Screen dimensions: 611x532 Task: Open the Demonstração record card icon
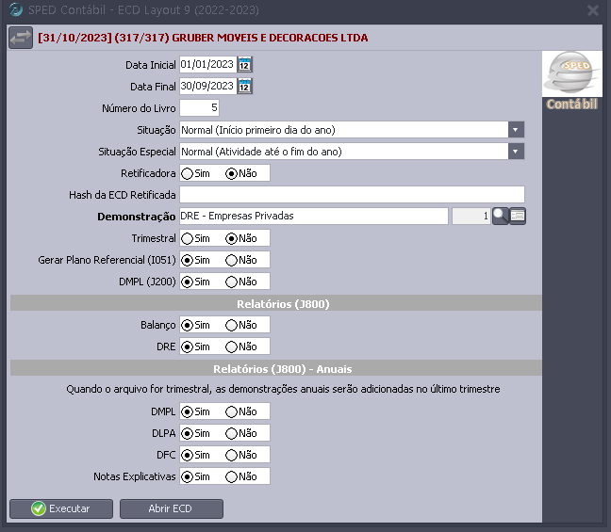pos(518,216)
